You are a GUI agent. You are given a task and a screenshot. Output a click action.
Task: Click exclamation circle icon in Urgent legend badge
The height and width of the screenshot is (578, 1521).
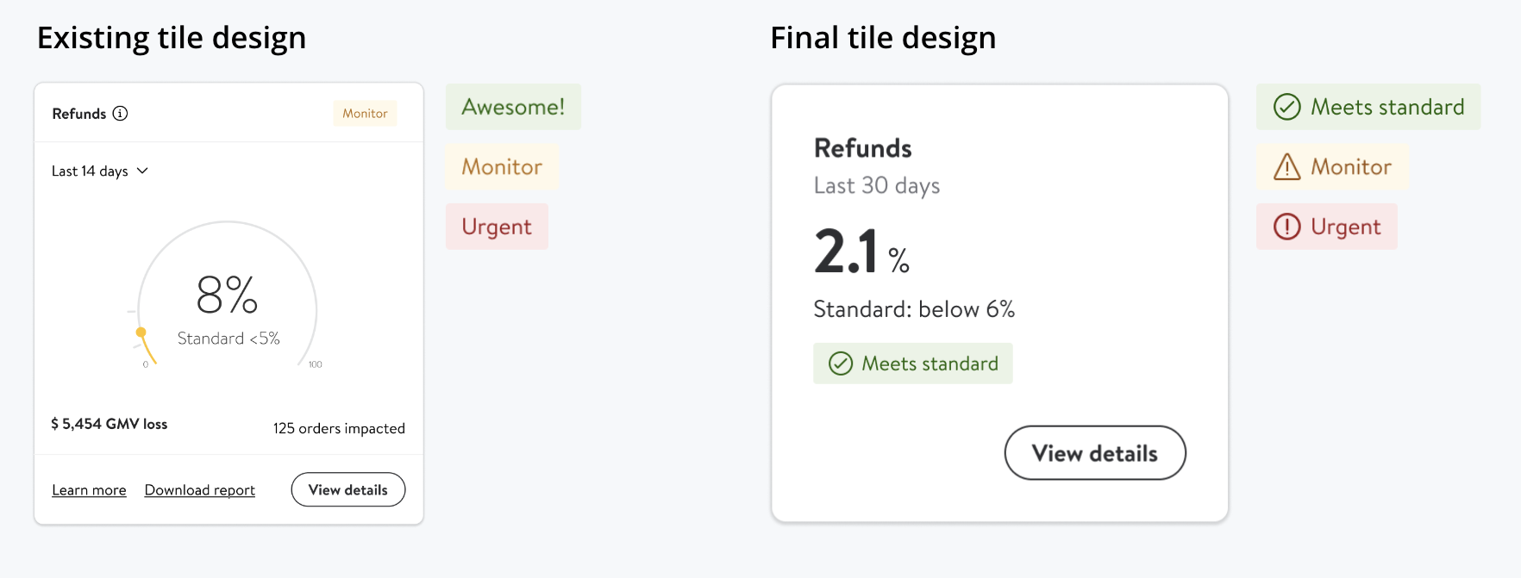click(x=1286, y=227)
